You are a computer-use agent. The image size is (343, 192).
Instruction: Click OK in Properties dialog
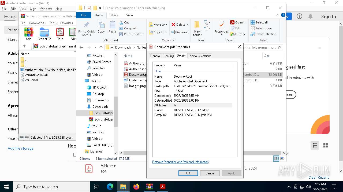click(188, 173)
